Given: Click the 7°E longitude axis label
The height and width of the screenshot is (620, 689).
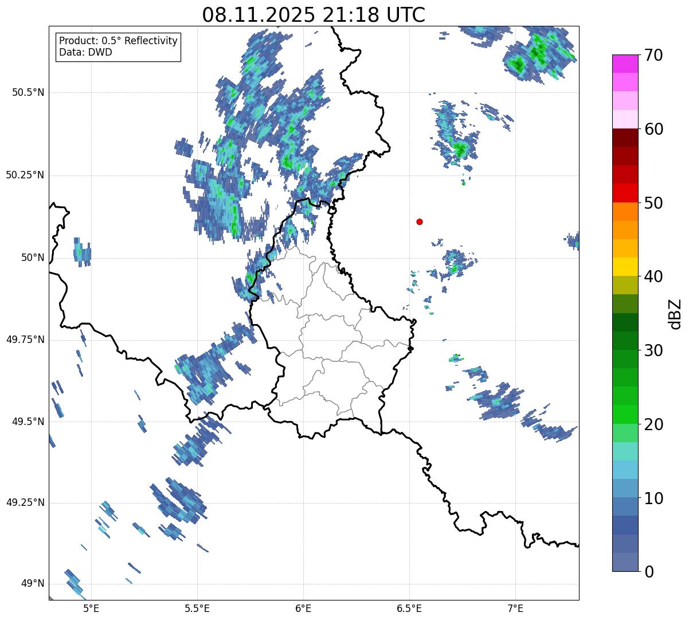Looking at the screenshot, I should click(515, 608).
